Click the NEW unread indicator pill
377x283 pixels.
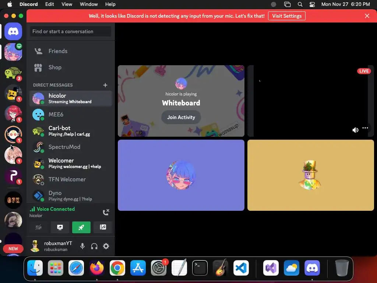[x=13, y=249]
